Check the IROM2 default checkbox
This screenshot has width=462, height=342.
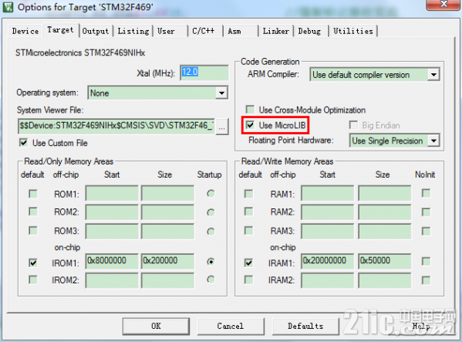pos(33,279)
